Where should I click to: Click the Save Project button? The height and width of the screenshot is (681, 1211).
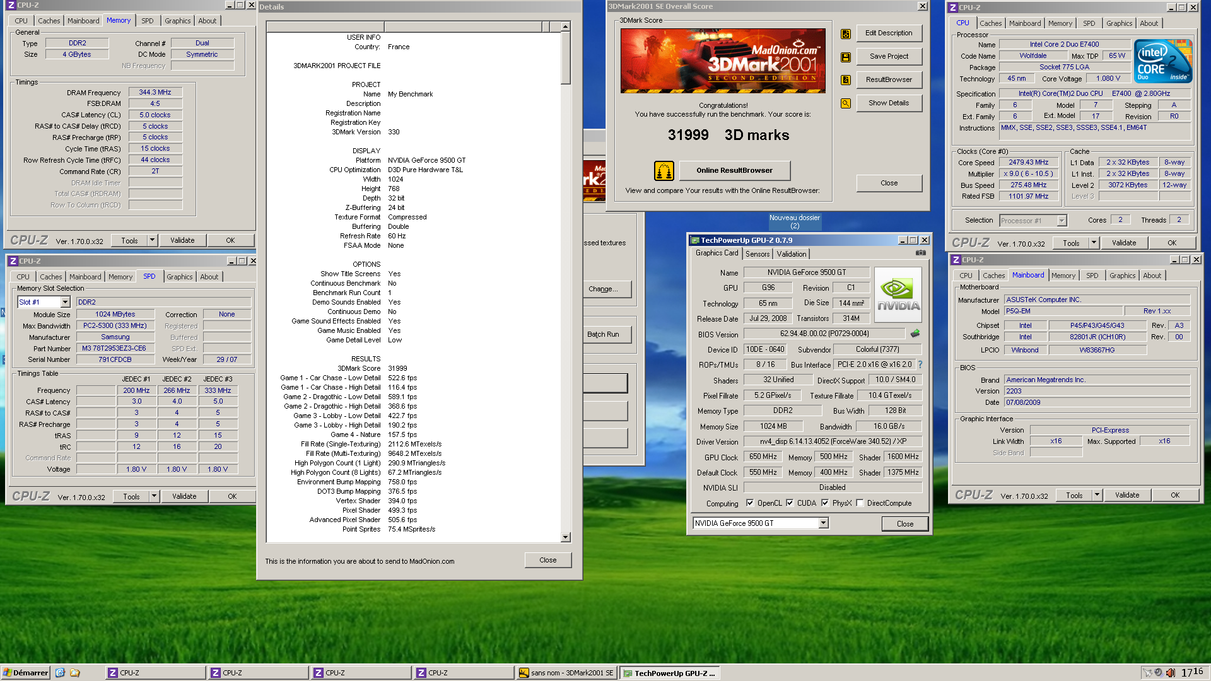(x=889, y=56)
